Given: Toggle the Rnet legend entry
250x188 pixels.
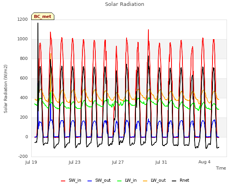Looking at the screenshot, I should 180,180.
